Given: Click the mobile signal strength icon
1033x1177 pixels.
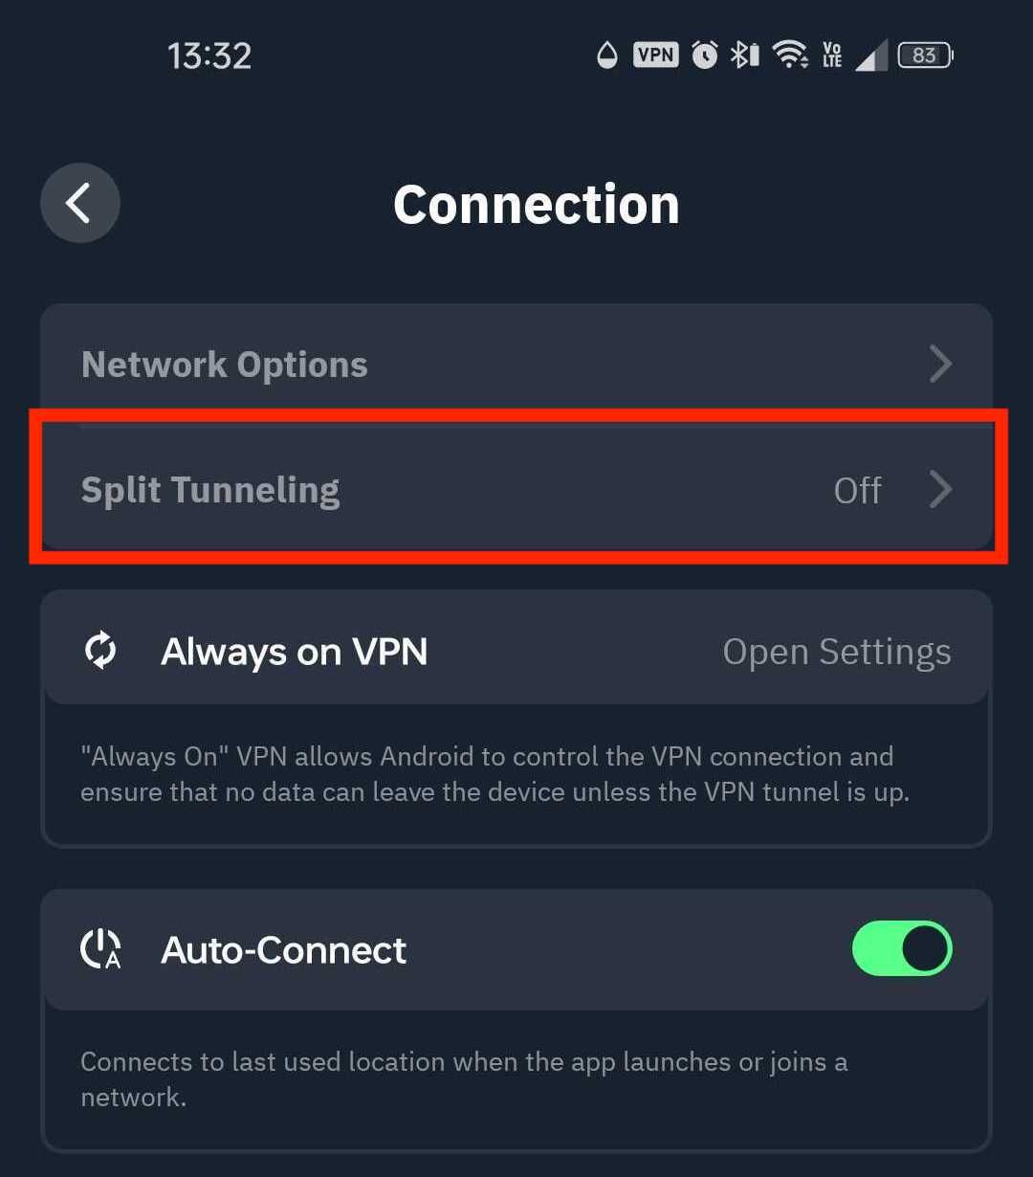Looking at the screenshot, I should (872, 55).
